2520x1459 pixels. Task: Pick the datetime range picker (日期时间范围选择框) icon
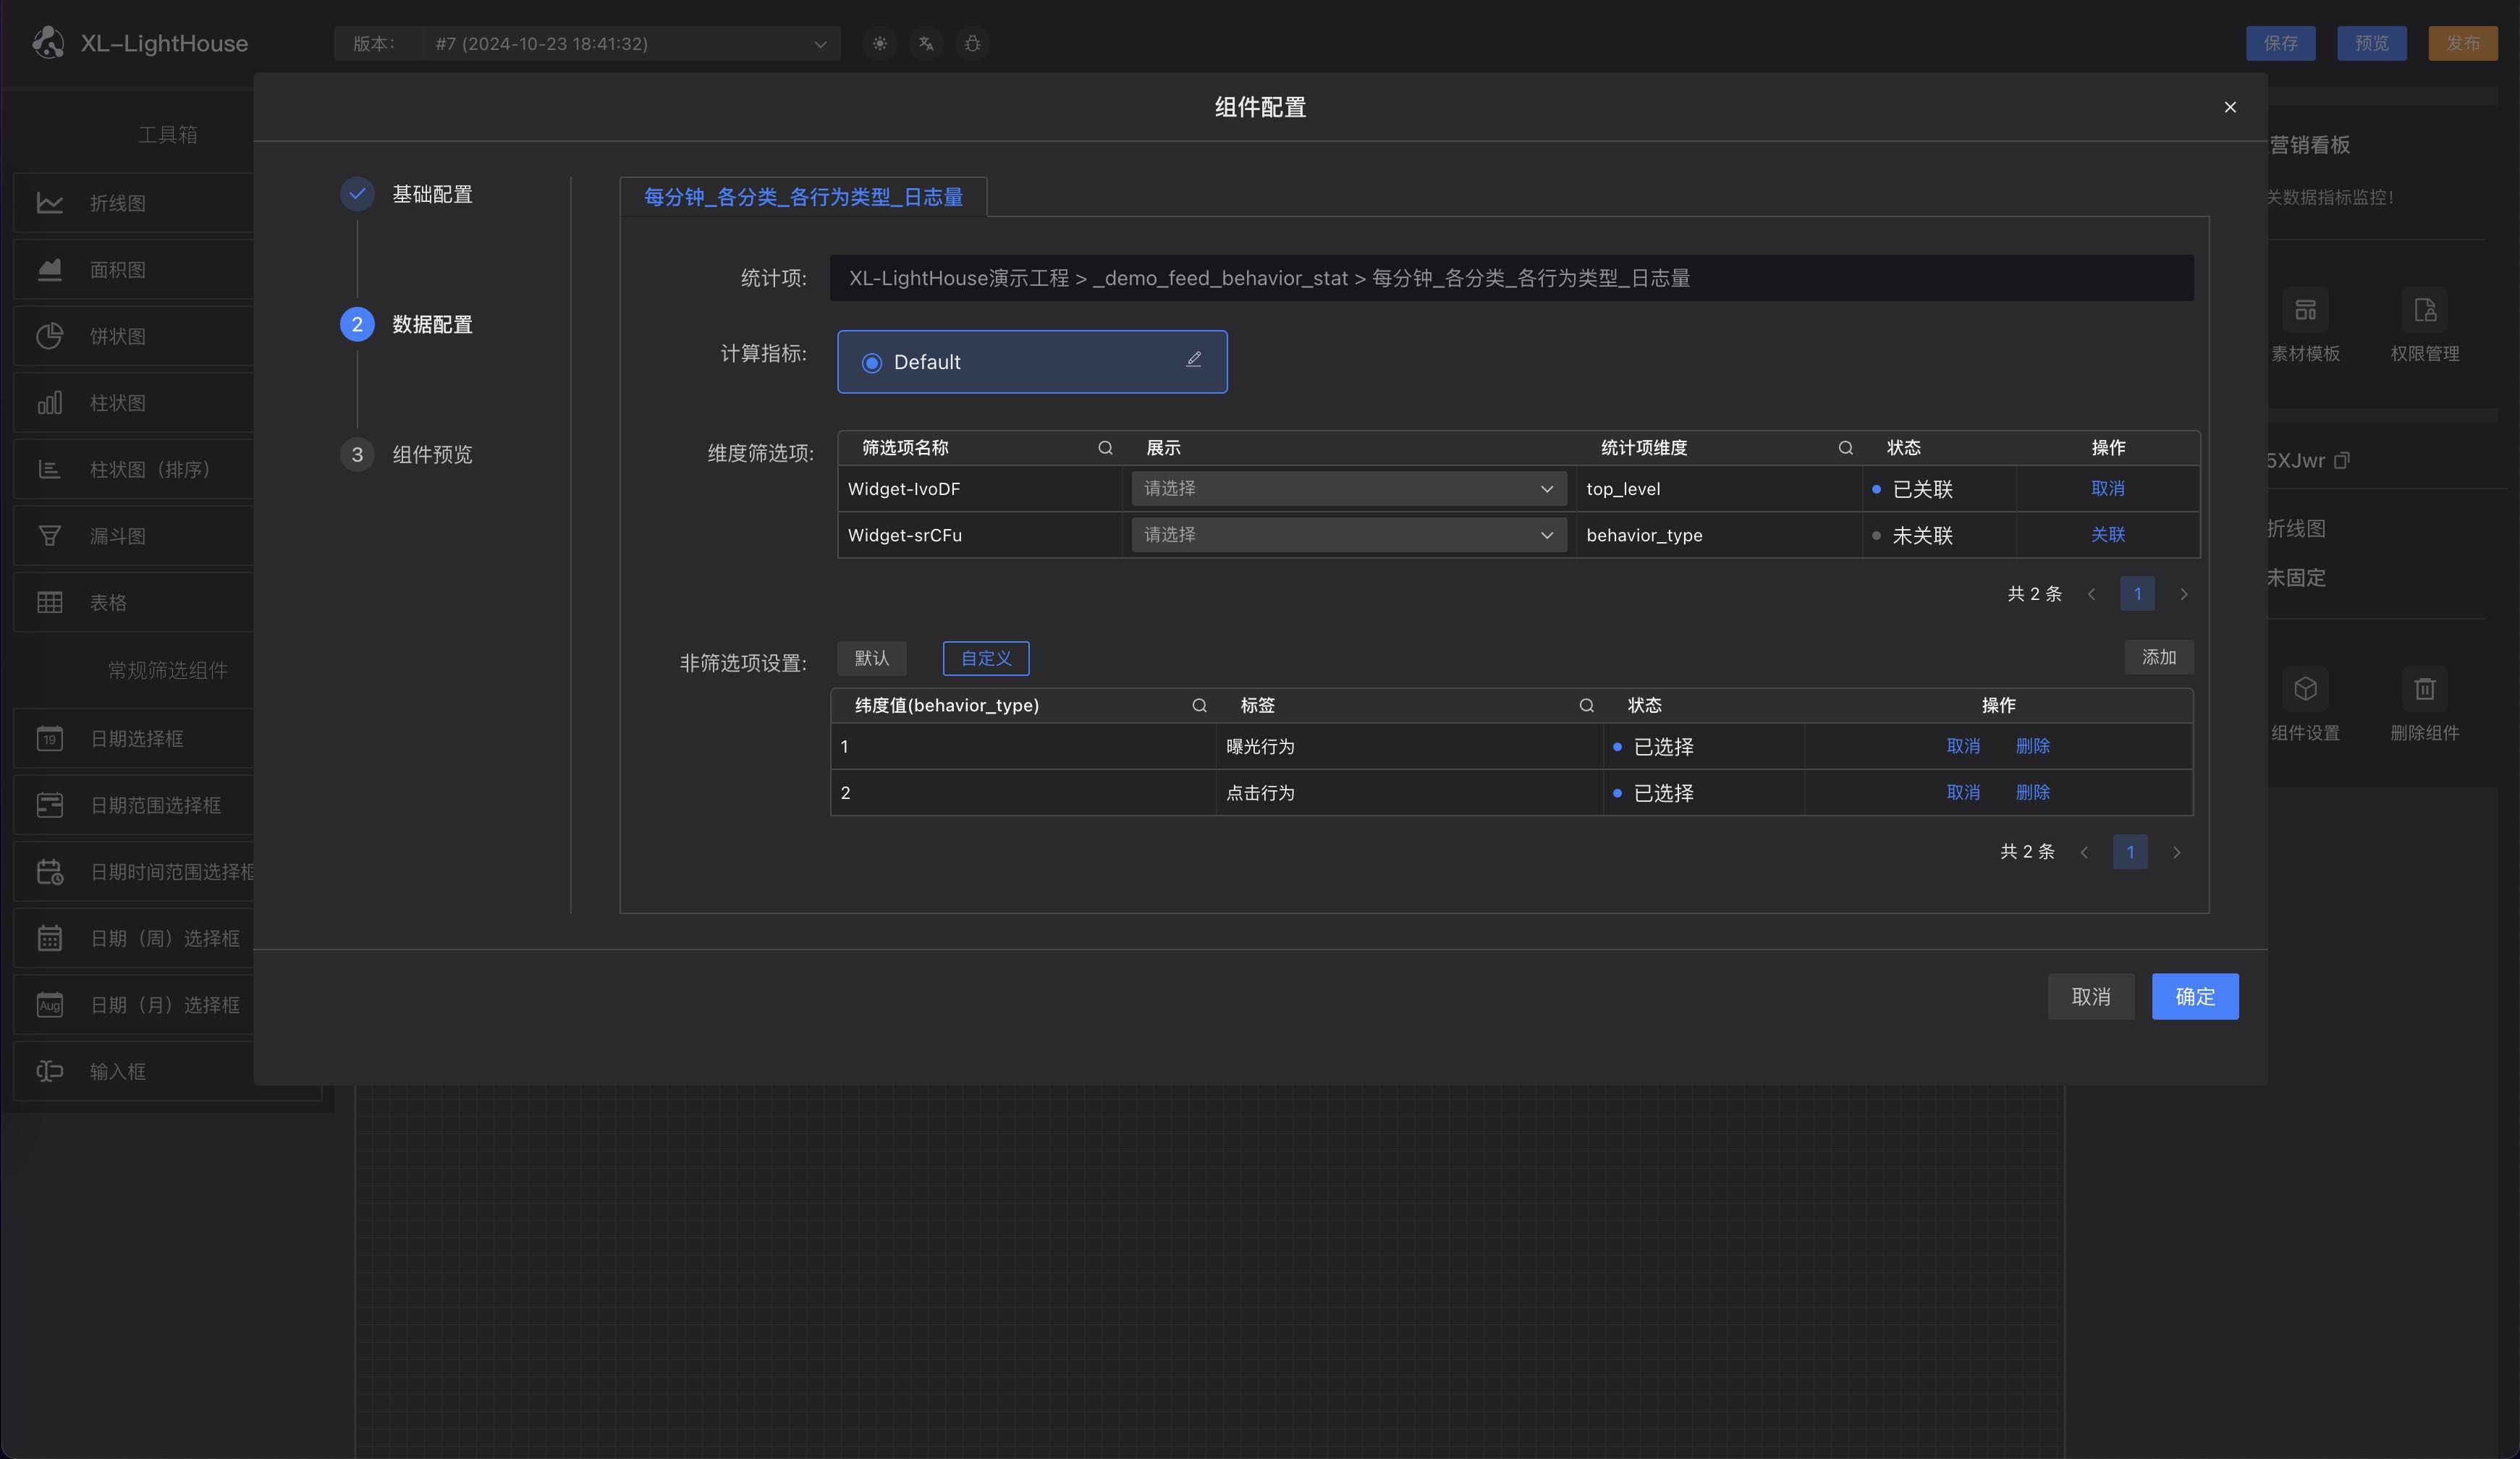point(50,872)
